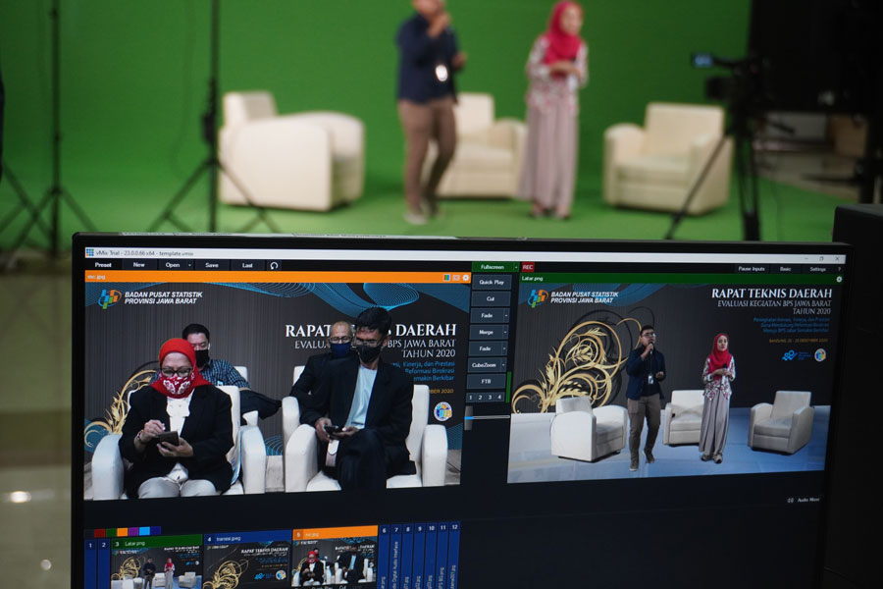This screenshot has height=589, width=883.
Task: Toggle REC to start recording
Action: tap(529, 267)
